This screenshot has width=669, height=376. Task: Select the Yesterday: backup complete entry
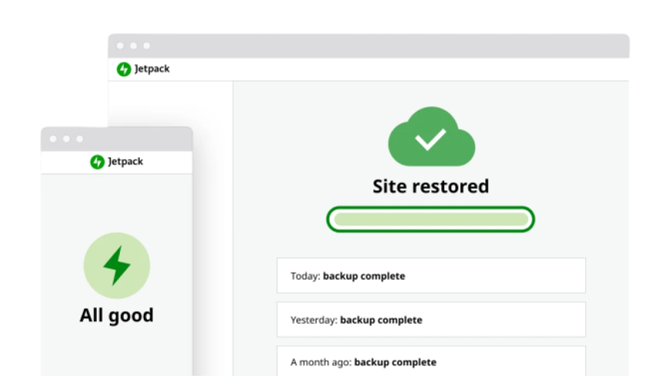431,320
